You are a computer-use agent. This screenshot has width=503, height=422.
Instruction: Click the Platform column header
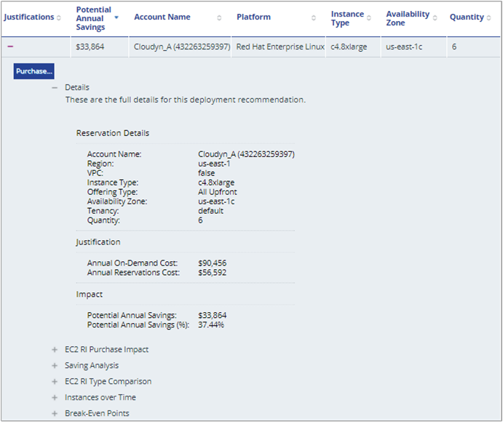(x=253, y=17)
